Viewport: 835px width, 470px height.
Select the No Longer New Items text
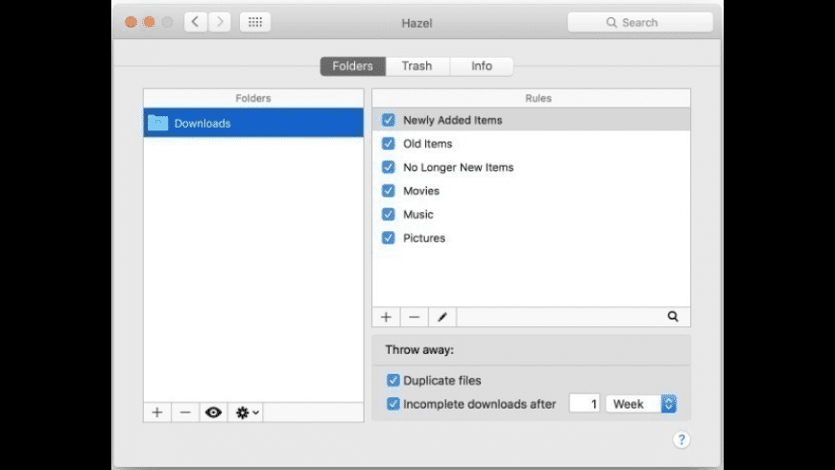click(459, 167)
